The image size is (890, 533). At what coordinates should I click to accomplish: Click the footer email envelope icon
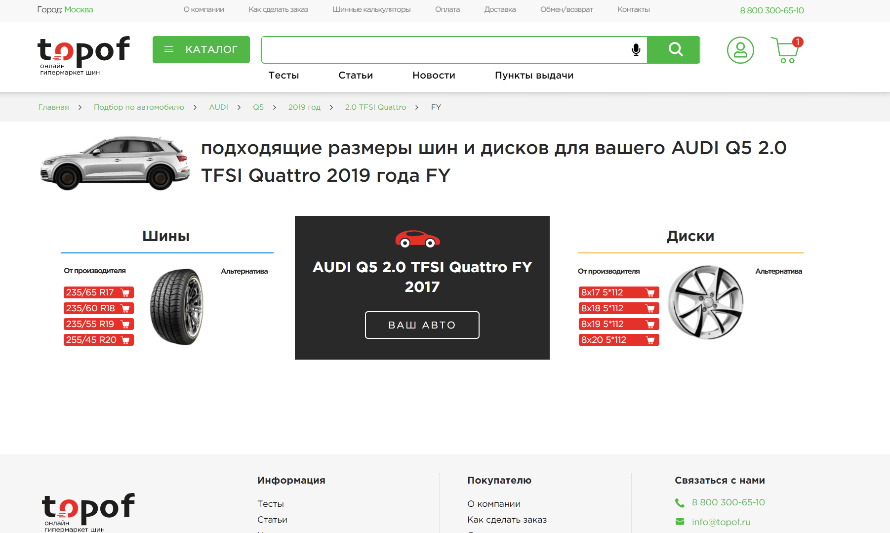680,522
